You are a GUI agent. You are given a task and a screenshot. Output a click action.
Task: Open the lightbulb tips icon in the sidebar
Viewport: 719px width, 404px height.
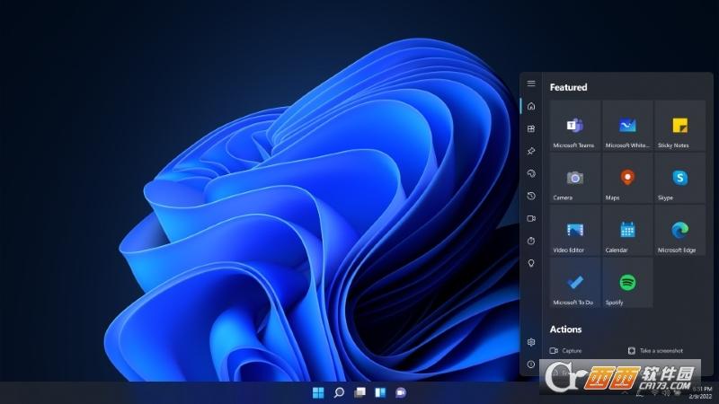[x=531, y=263]
